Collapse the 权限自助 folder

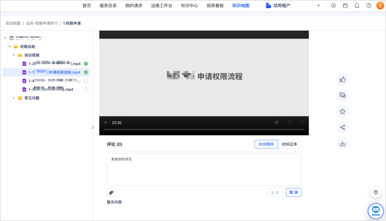[9, 47]
